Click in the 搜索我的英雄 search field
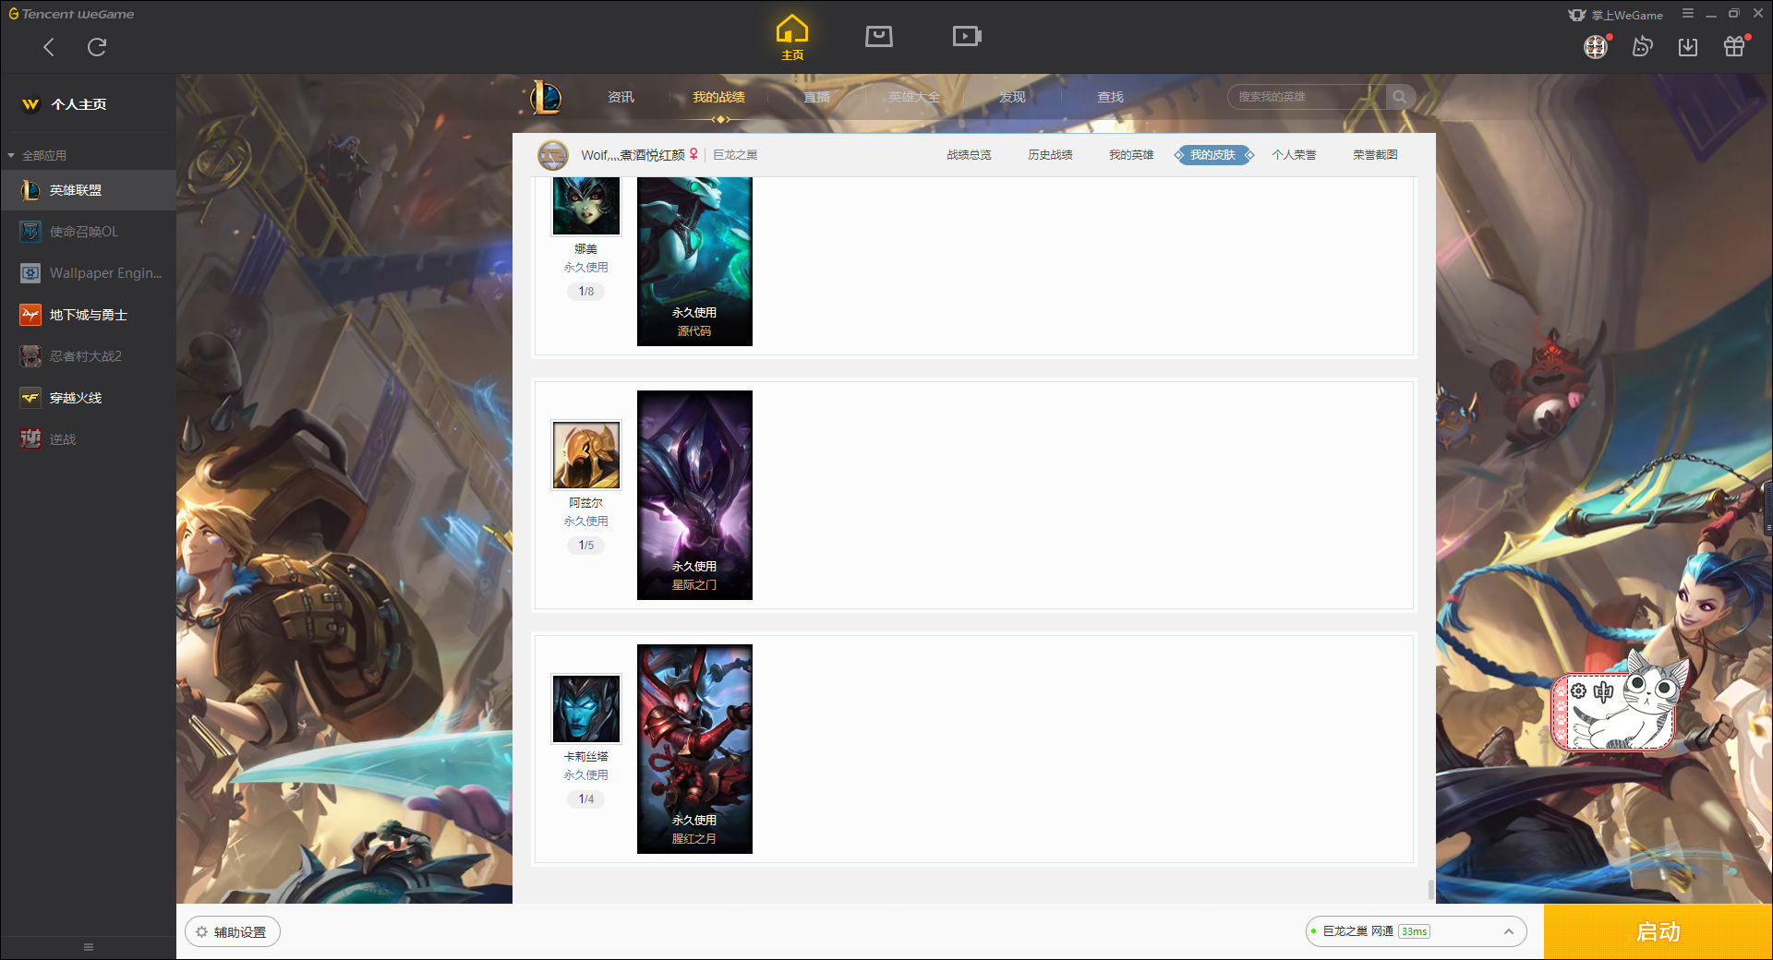The width and height of the screenshot is (1773, 960). [1307, 97]
